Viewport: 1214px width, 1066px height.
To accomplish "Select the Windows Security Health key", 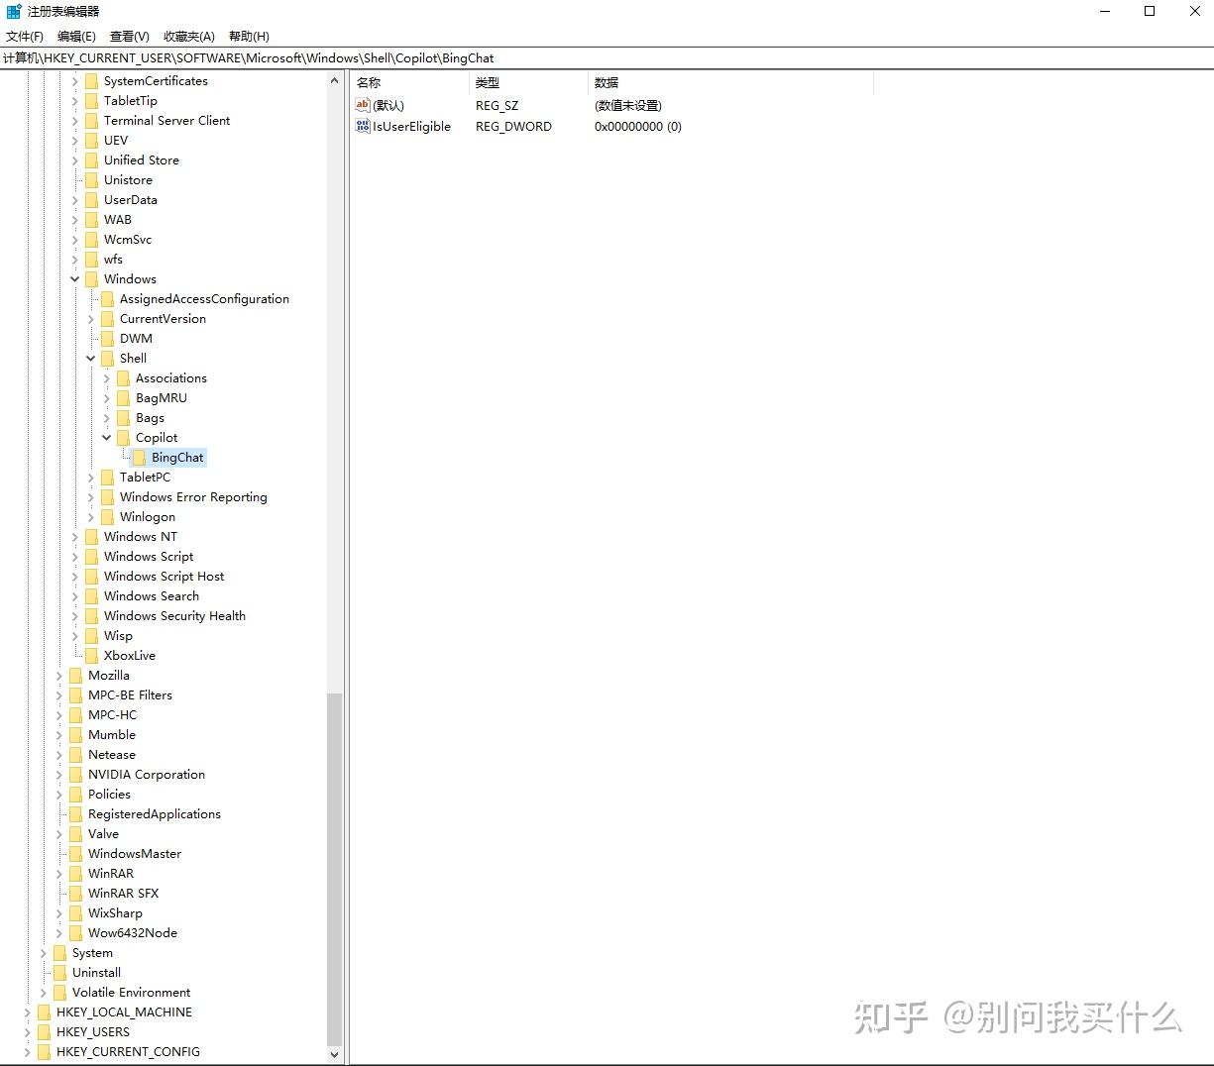I will tap(174, 616).
